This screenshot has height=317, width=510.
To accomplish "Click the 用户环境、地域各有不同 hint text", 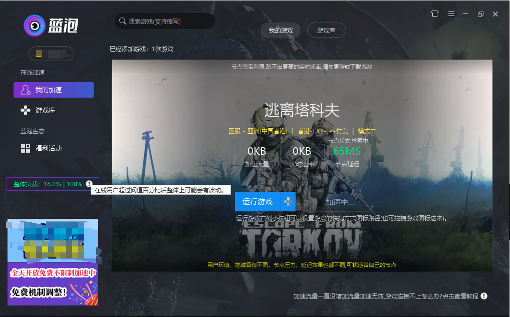I will click(x=302, y=265).
